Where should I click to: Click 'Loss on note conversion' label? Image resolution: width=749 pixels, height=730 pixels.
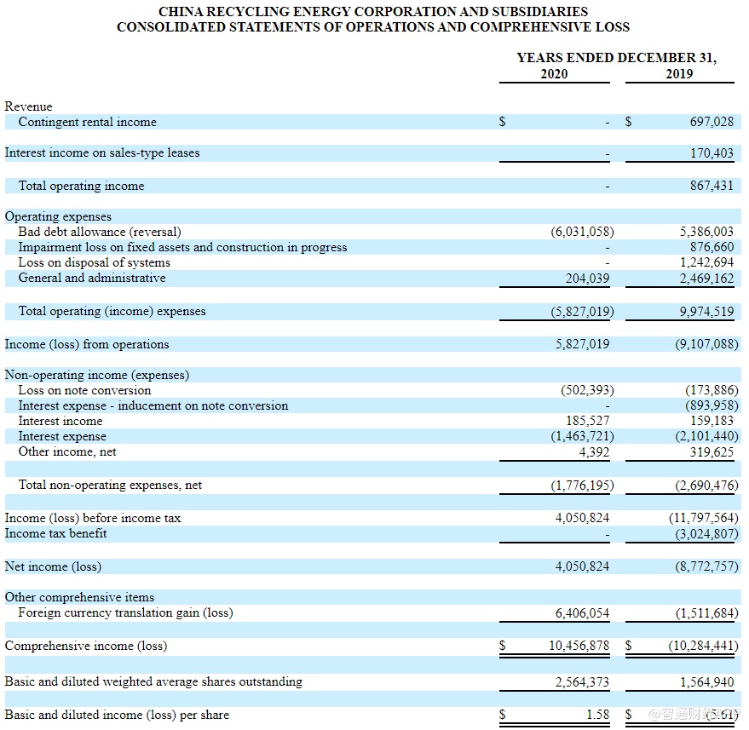click(84, 390)
